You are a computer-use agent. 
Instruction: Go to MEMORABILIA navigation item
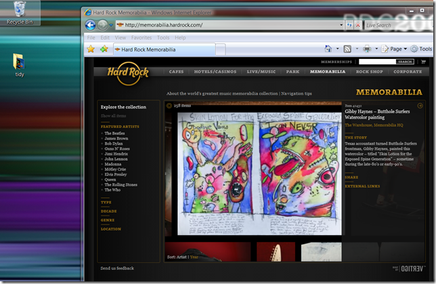coord(328,72)
